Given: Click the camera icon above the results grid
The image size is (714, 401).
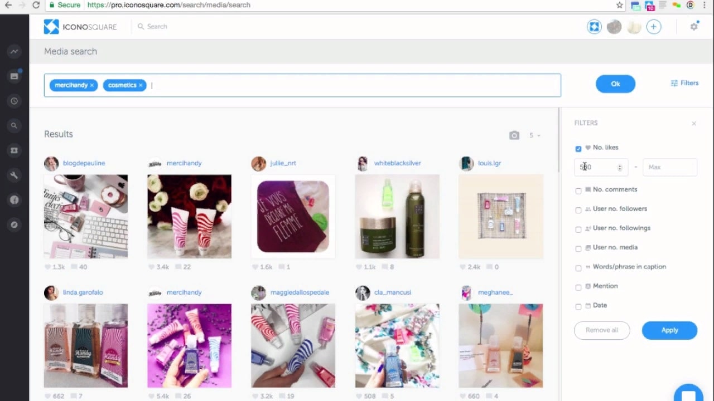Looking at the screenshot, I should coord(514,135).
